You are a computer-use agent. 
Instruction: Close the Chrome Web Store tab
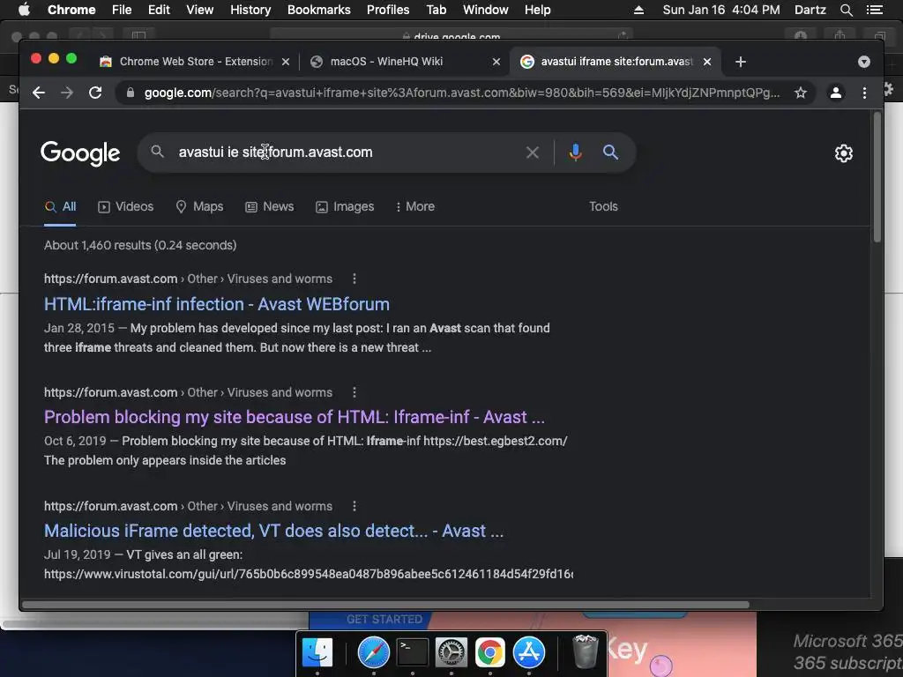(286, 62)
